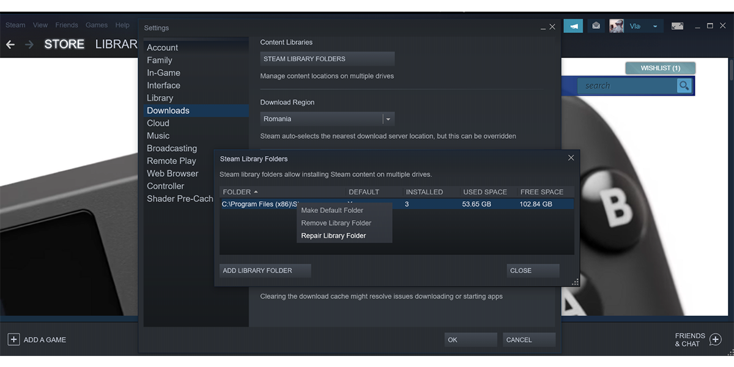Click the wishlist search magnifier icon

(x=684, y=86)
